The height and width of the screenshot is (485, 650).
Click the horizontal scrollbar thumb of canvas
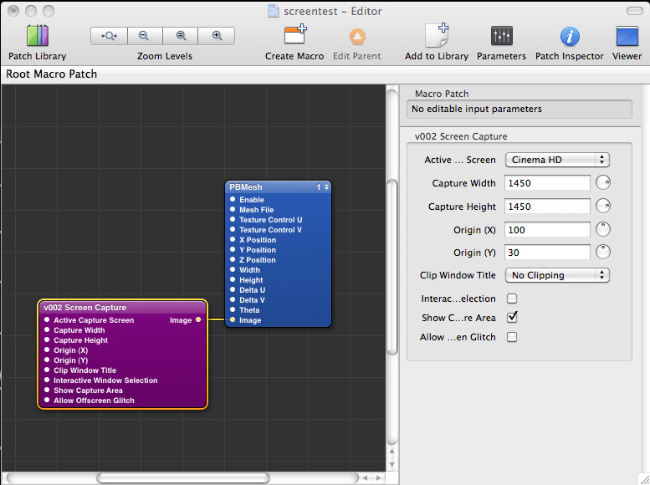[x=183, y=478]
